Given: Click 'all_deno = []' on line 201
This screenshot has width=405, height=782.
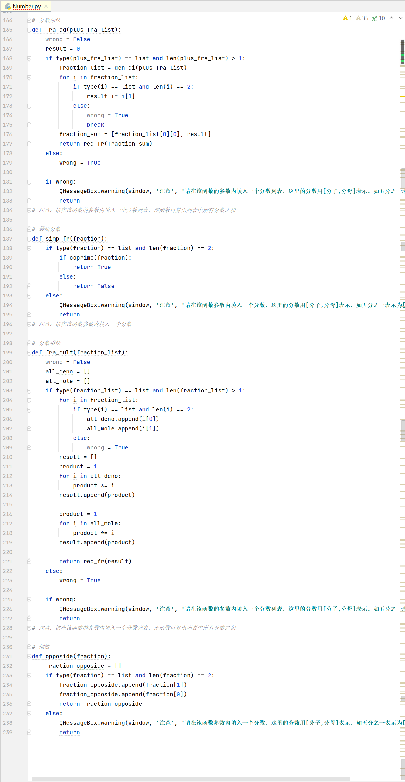Looking at the screenshot, I should tap(68, 371).
